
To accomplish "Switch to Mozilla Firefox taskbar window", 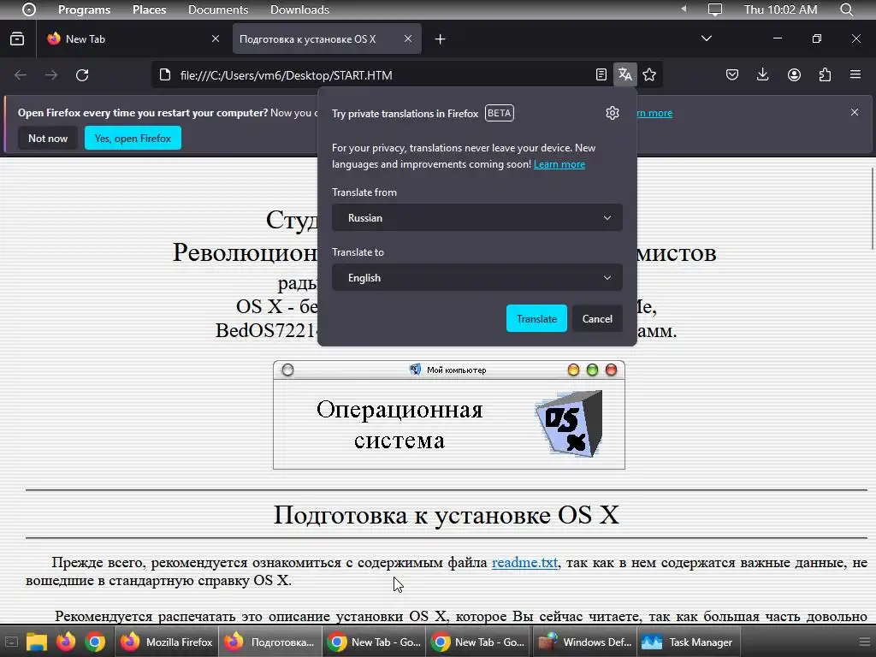I will point(167,642).
